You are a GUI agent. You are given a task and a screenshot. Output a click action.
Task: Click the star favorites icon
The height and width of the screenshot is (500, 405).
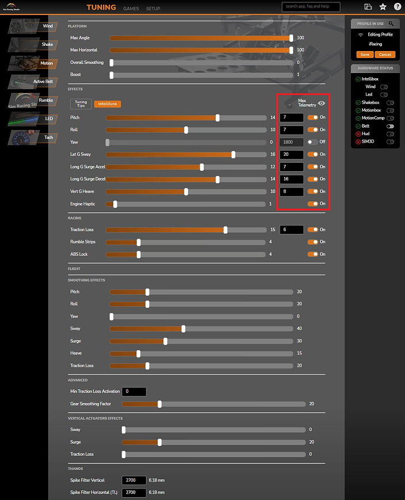point(383,7)
